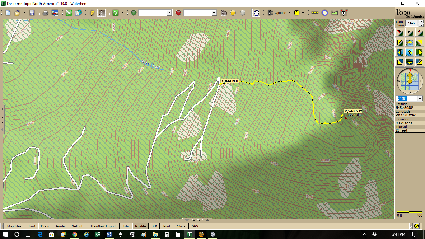Click the printer icon in toolbar
This screenshot has width=425, height=239.
(45, 13)
